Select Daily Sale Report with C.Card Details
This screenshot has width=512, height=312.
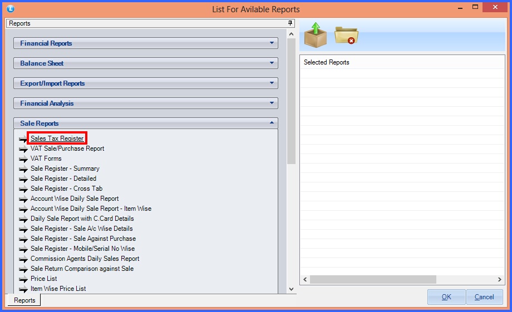pos(82,219)
